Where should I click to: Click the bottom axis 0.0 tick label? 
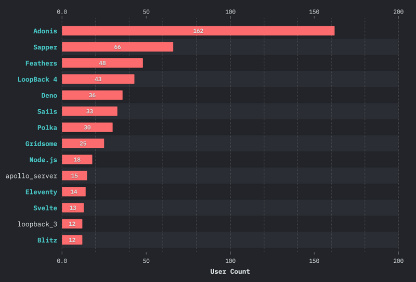pos(62,261)
